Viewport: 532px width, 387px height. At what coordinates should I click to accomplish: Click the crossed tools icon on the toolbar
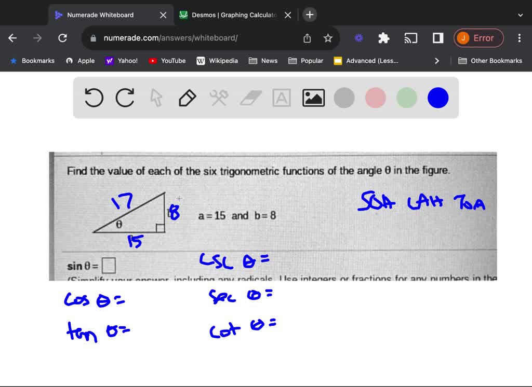click(219, 98)
